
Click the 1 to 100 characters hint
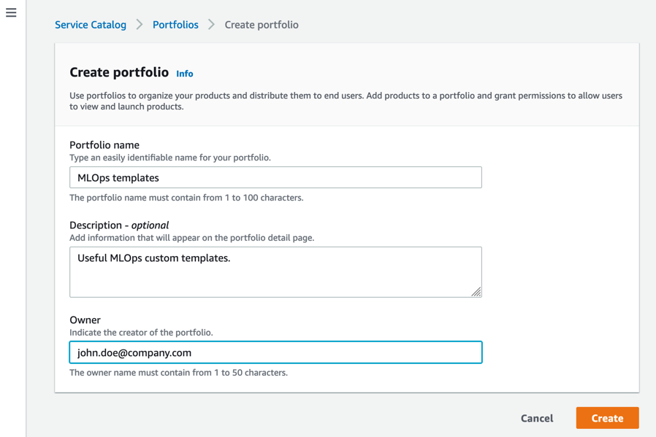coord(186,198)
